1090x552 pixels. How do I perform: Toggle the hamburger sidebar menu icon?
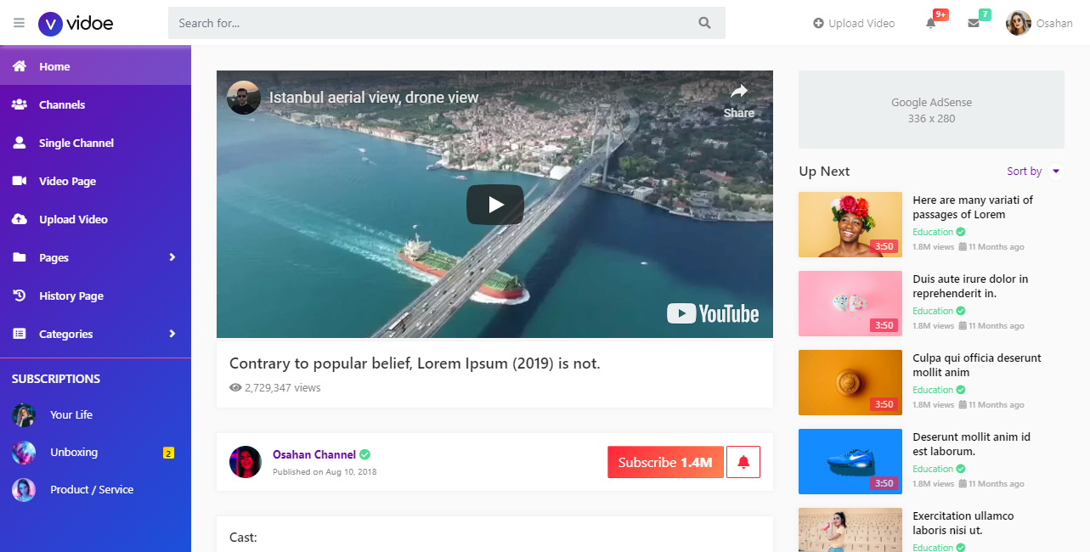point(19,23)
